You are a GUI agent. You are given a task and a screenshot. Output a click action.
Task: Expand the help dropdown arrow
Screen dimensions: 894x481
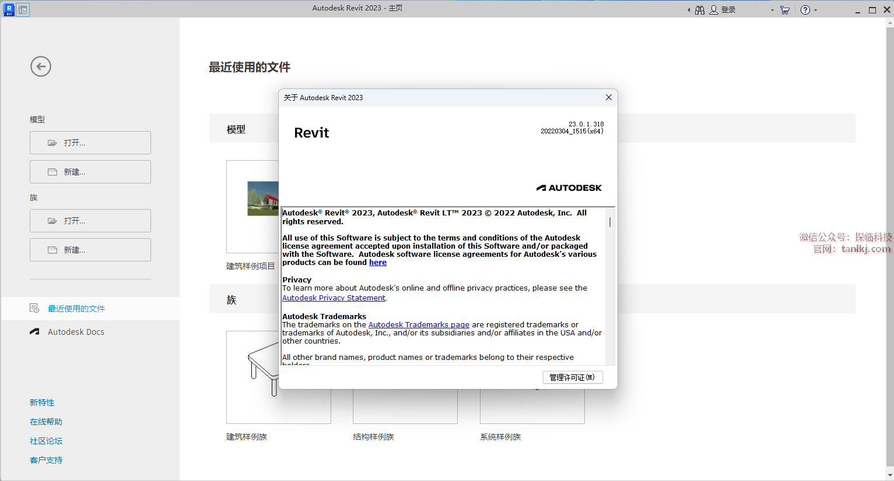tap(815, 10)
